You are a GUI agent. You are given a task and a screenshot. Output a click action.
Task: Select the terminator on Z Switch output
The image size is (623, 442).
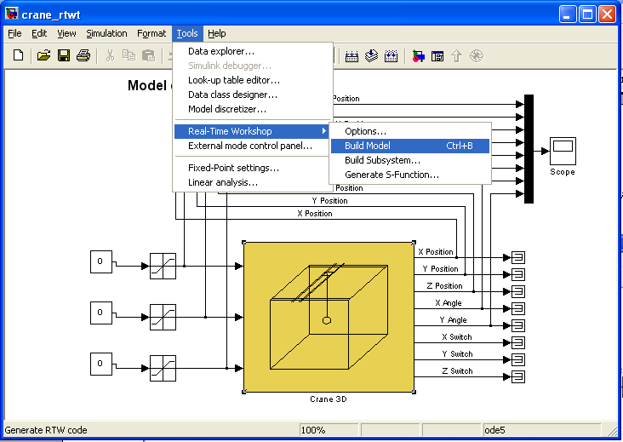click(518, 376)
